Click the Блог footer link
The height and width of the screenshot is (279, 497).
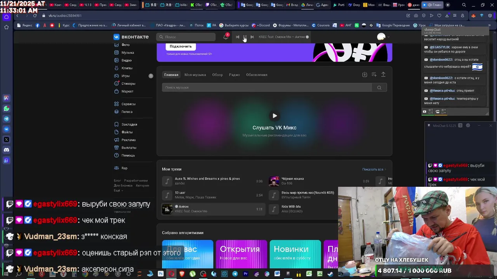117,181
